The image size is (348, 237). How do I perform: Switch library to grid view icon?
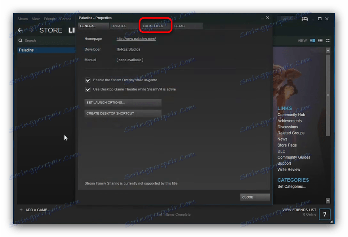coord(328,41)
